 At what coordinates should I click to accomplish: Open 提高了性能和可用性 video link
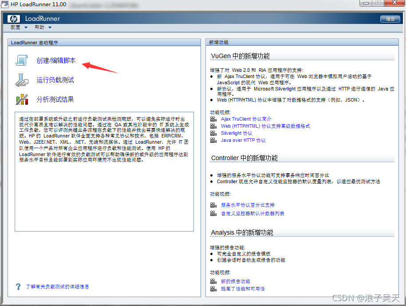click(243, 289)
